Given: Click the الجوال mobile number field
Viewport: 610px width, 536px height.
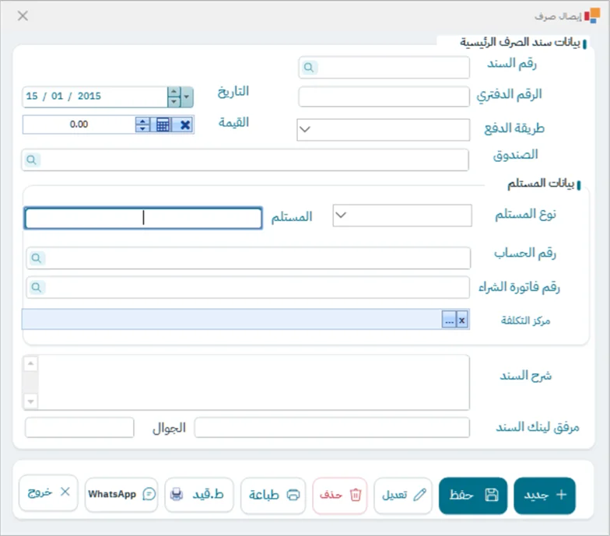Looking at the screenshot, I should [x=79, y=428].
